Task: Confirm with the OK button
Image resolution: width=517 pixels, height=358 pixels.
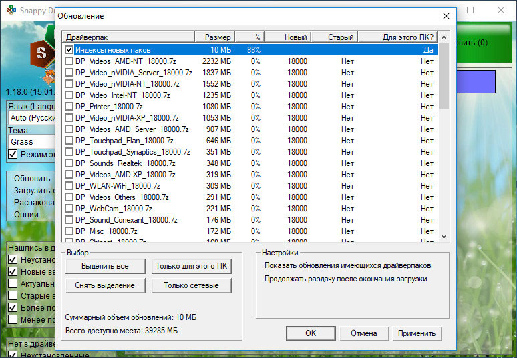Action: pos(311,333)
